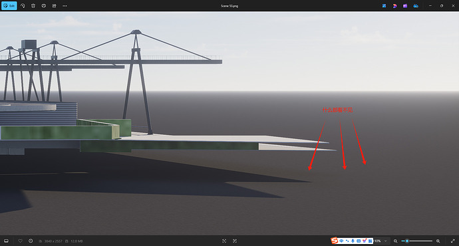Zoom in with the plus magnifier
The image size is (459, 246).
438,241
